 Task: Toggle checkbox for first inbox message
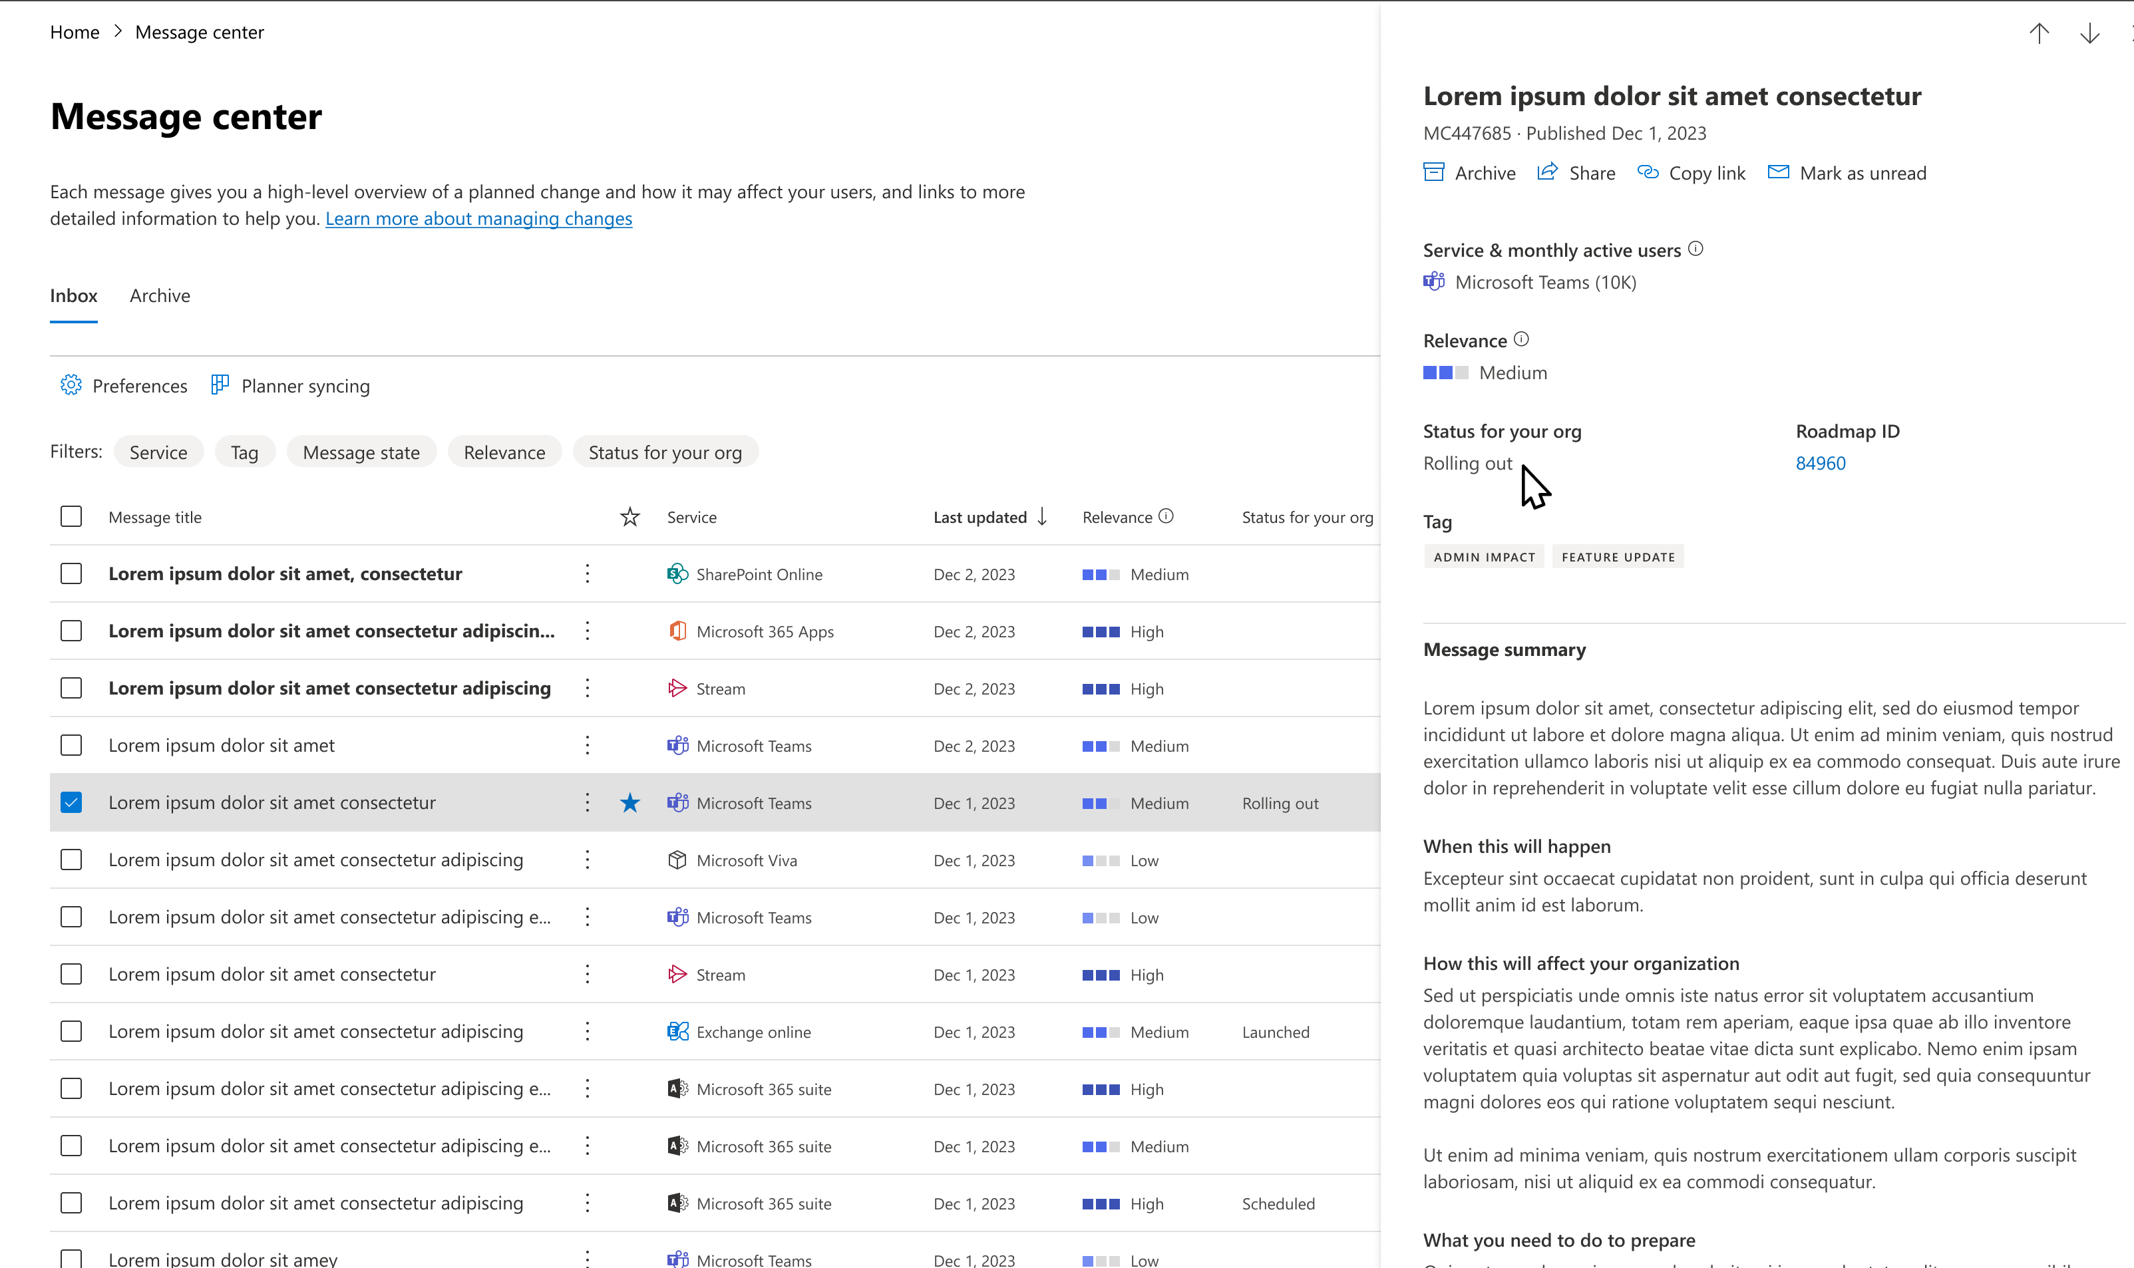pyautogui.click(x=71, y=572)
